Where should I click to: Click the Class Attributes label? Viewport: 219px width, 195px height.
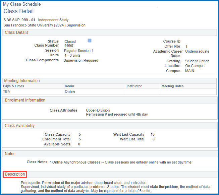[63, 110]
